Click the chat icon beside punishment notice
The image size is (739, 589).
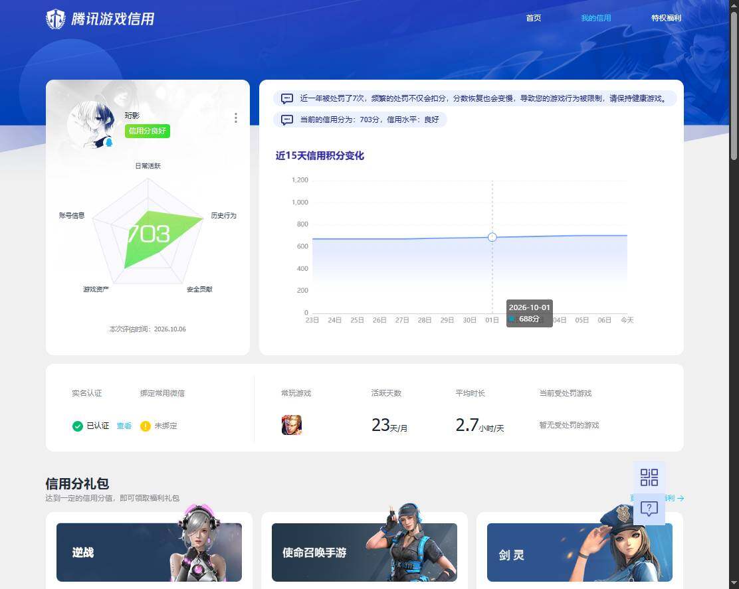point(287,98)
